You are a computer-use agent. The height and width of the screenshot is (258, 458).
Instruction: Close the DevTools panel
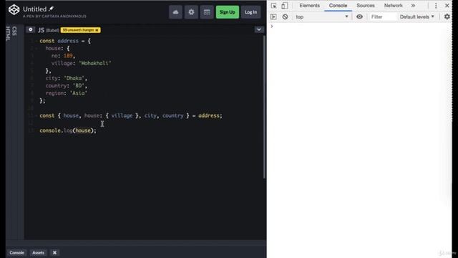click(x=447, y=6)
